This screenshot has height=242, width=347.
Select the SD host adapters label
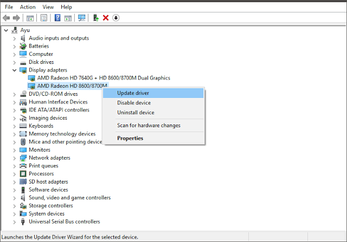click(x=48, y=181)
